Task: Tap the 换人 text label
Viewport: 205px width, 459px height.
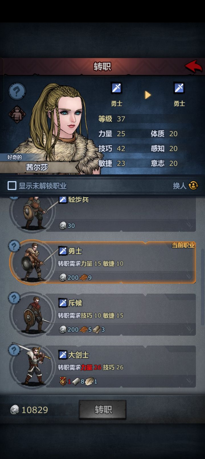Action: 179,186
